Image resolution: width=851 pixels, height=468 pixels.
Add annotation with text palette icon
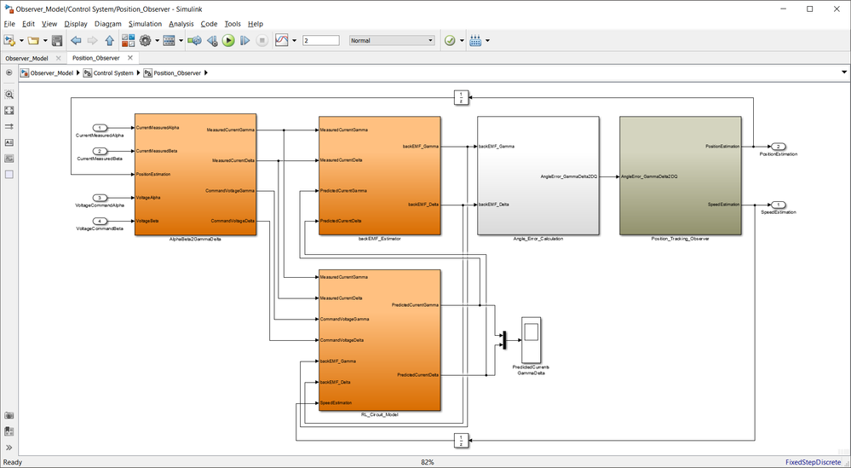coord(9,142)
